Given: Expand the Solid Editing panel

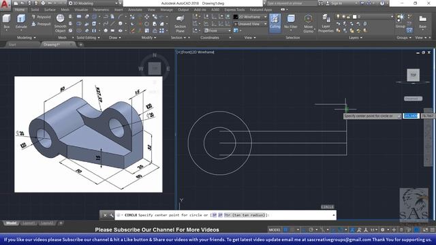Looking at the screenshot, I should [x=88, y=37].
